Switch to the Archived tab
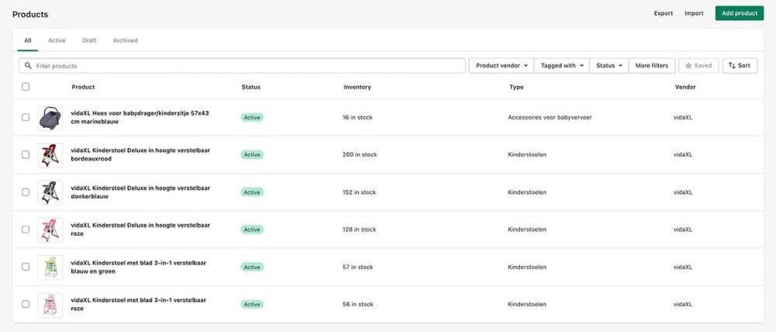The image size is (776, 332). click(x=125, y=40)
